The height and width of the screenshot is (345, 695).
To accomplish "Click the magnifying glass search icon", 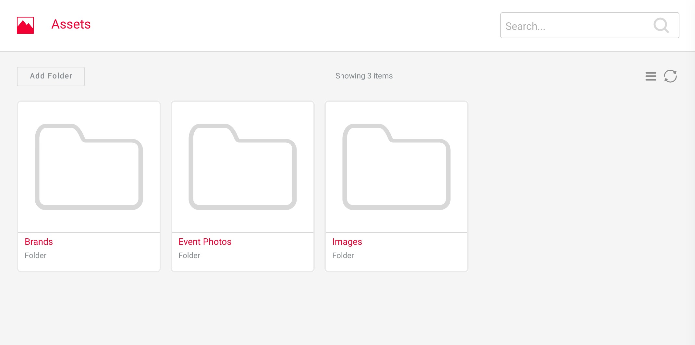I will (661, 25).
